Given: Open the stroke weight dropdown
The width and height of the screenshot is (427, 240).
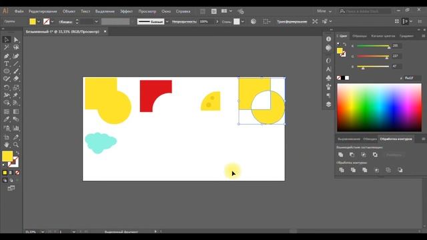Looking at the screenshot, I should click(96, 21).
